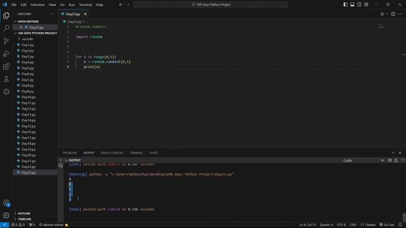Open the Go menu
The width and height of the screenshot is (406, 228).
click(x=62, y=4)
